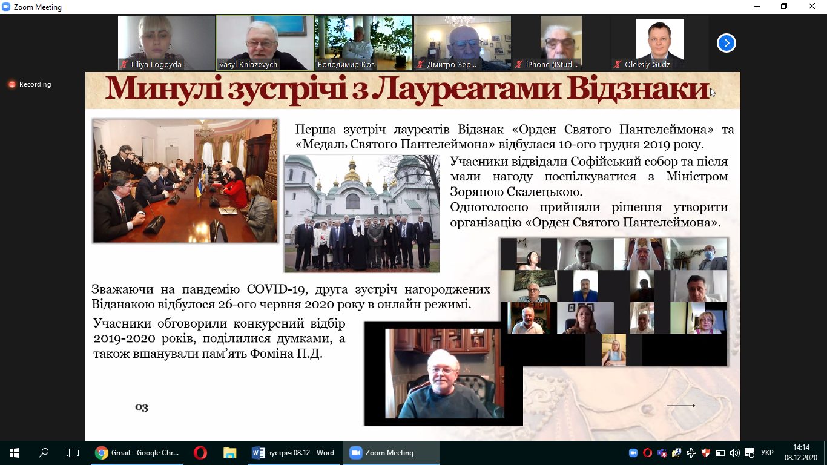Open File Explorer from taskbar
Image resolution: width=827 pixels, height=465 pixels.
click(x=229, y=453)
